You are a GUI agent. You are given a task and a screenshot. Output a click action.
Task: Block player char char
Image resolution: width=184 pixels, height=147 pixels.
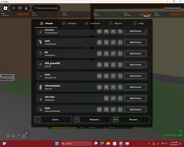[x=120, y=98]
